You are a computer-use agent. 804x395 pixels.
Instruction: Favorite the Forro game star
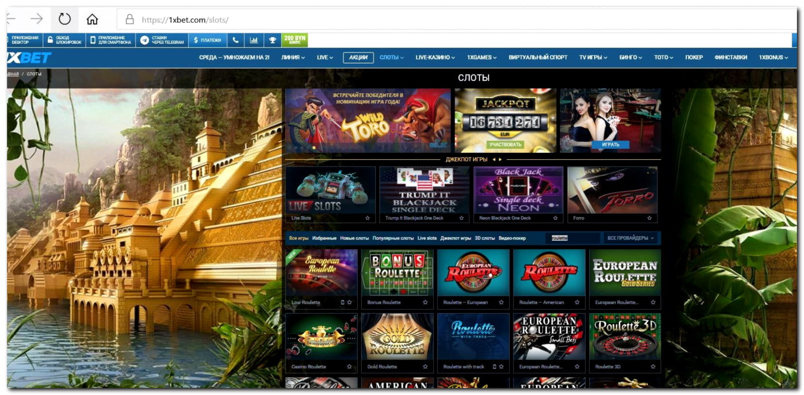650,218
